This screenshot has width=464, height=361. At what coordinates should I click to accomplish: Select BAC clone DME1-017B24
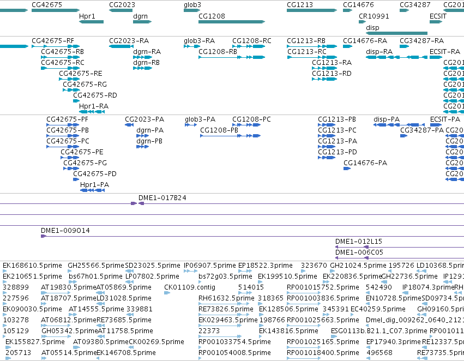[x=162, y=198]
